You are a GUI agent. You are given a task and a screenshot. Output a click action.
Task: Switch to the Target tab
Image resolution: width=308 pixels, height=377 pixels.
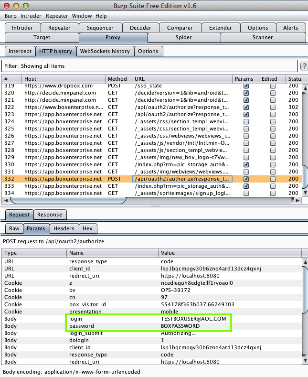42,37
